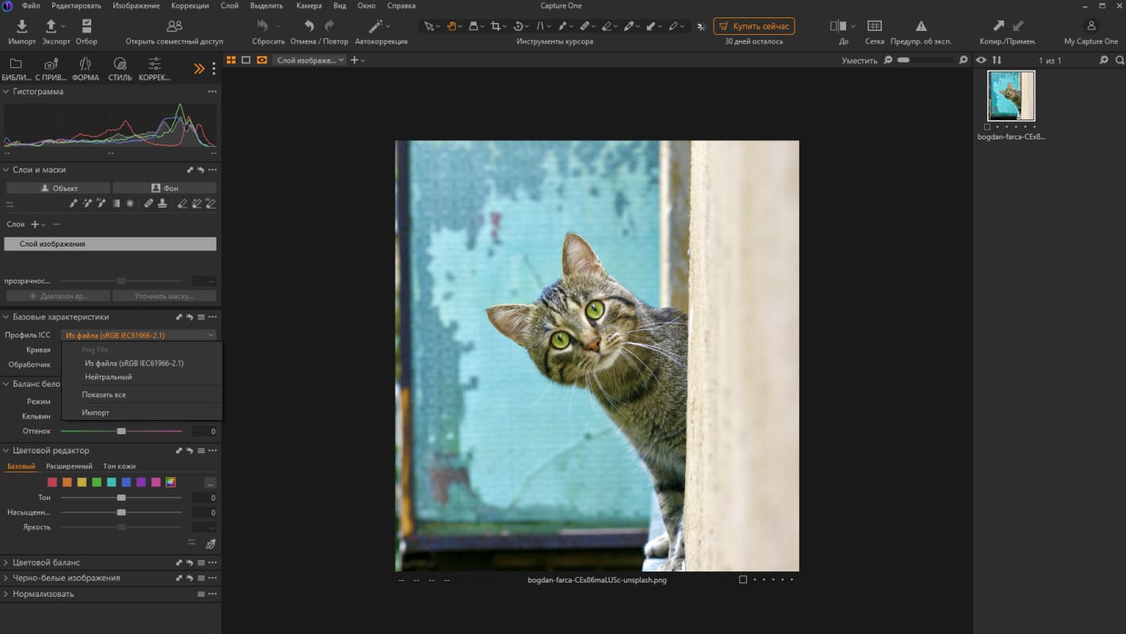Select the cyan color swatch
The width and height of the screenshot is (1126, 634).
pyautogui.click(x=112, y=482)
